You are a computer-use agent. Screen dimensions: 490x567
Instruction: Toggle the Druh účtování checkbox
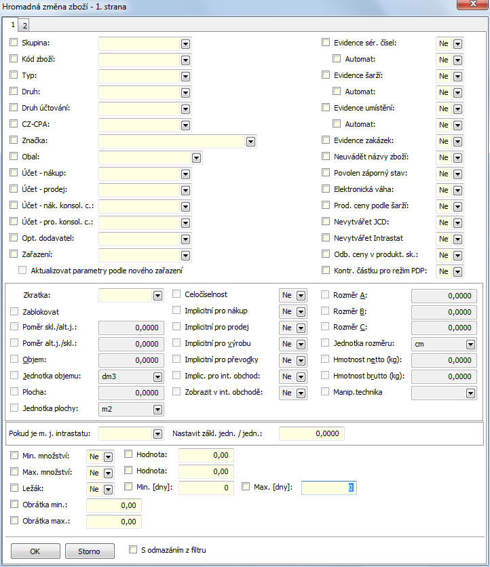pos(14,107)
